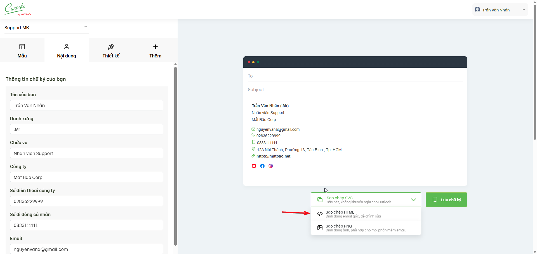
Task: Focus the Công ty text field
Action: [x=86, y=177]
